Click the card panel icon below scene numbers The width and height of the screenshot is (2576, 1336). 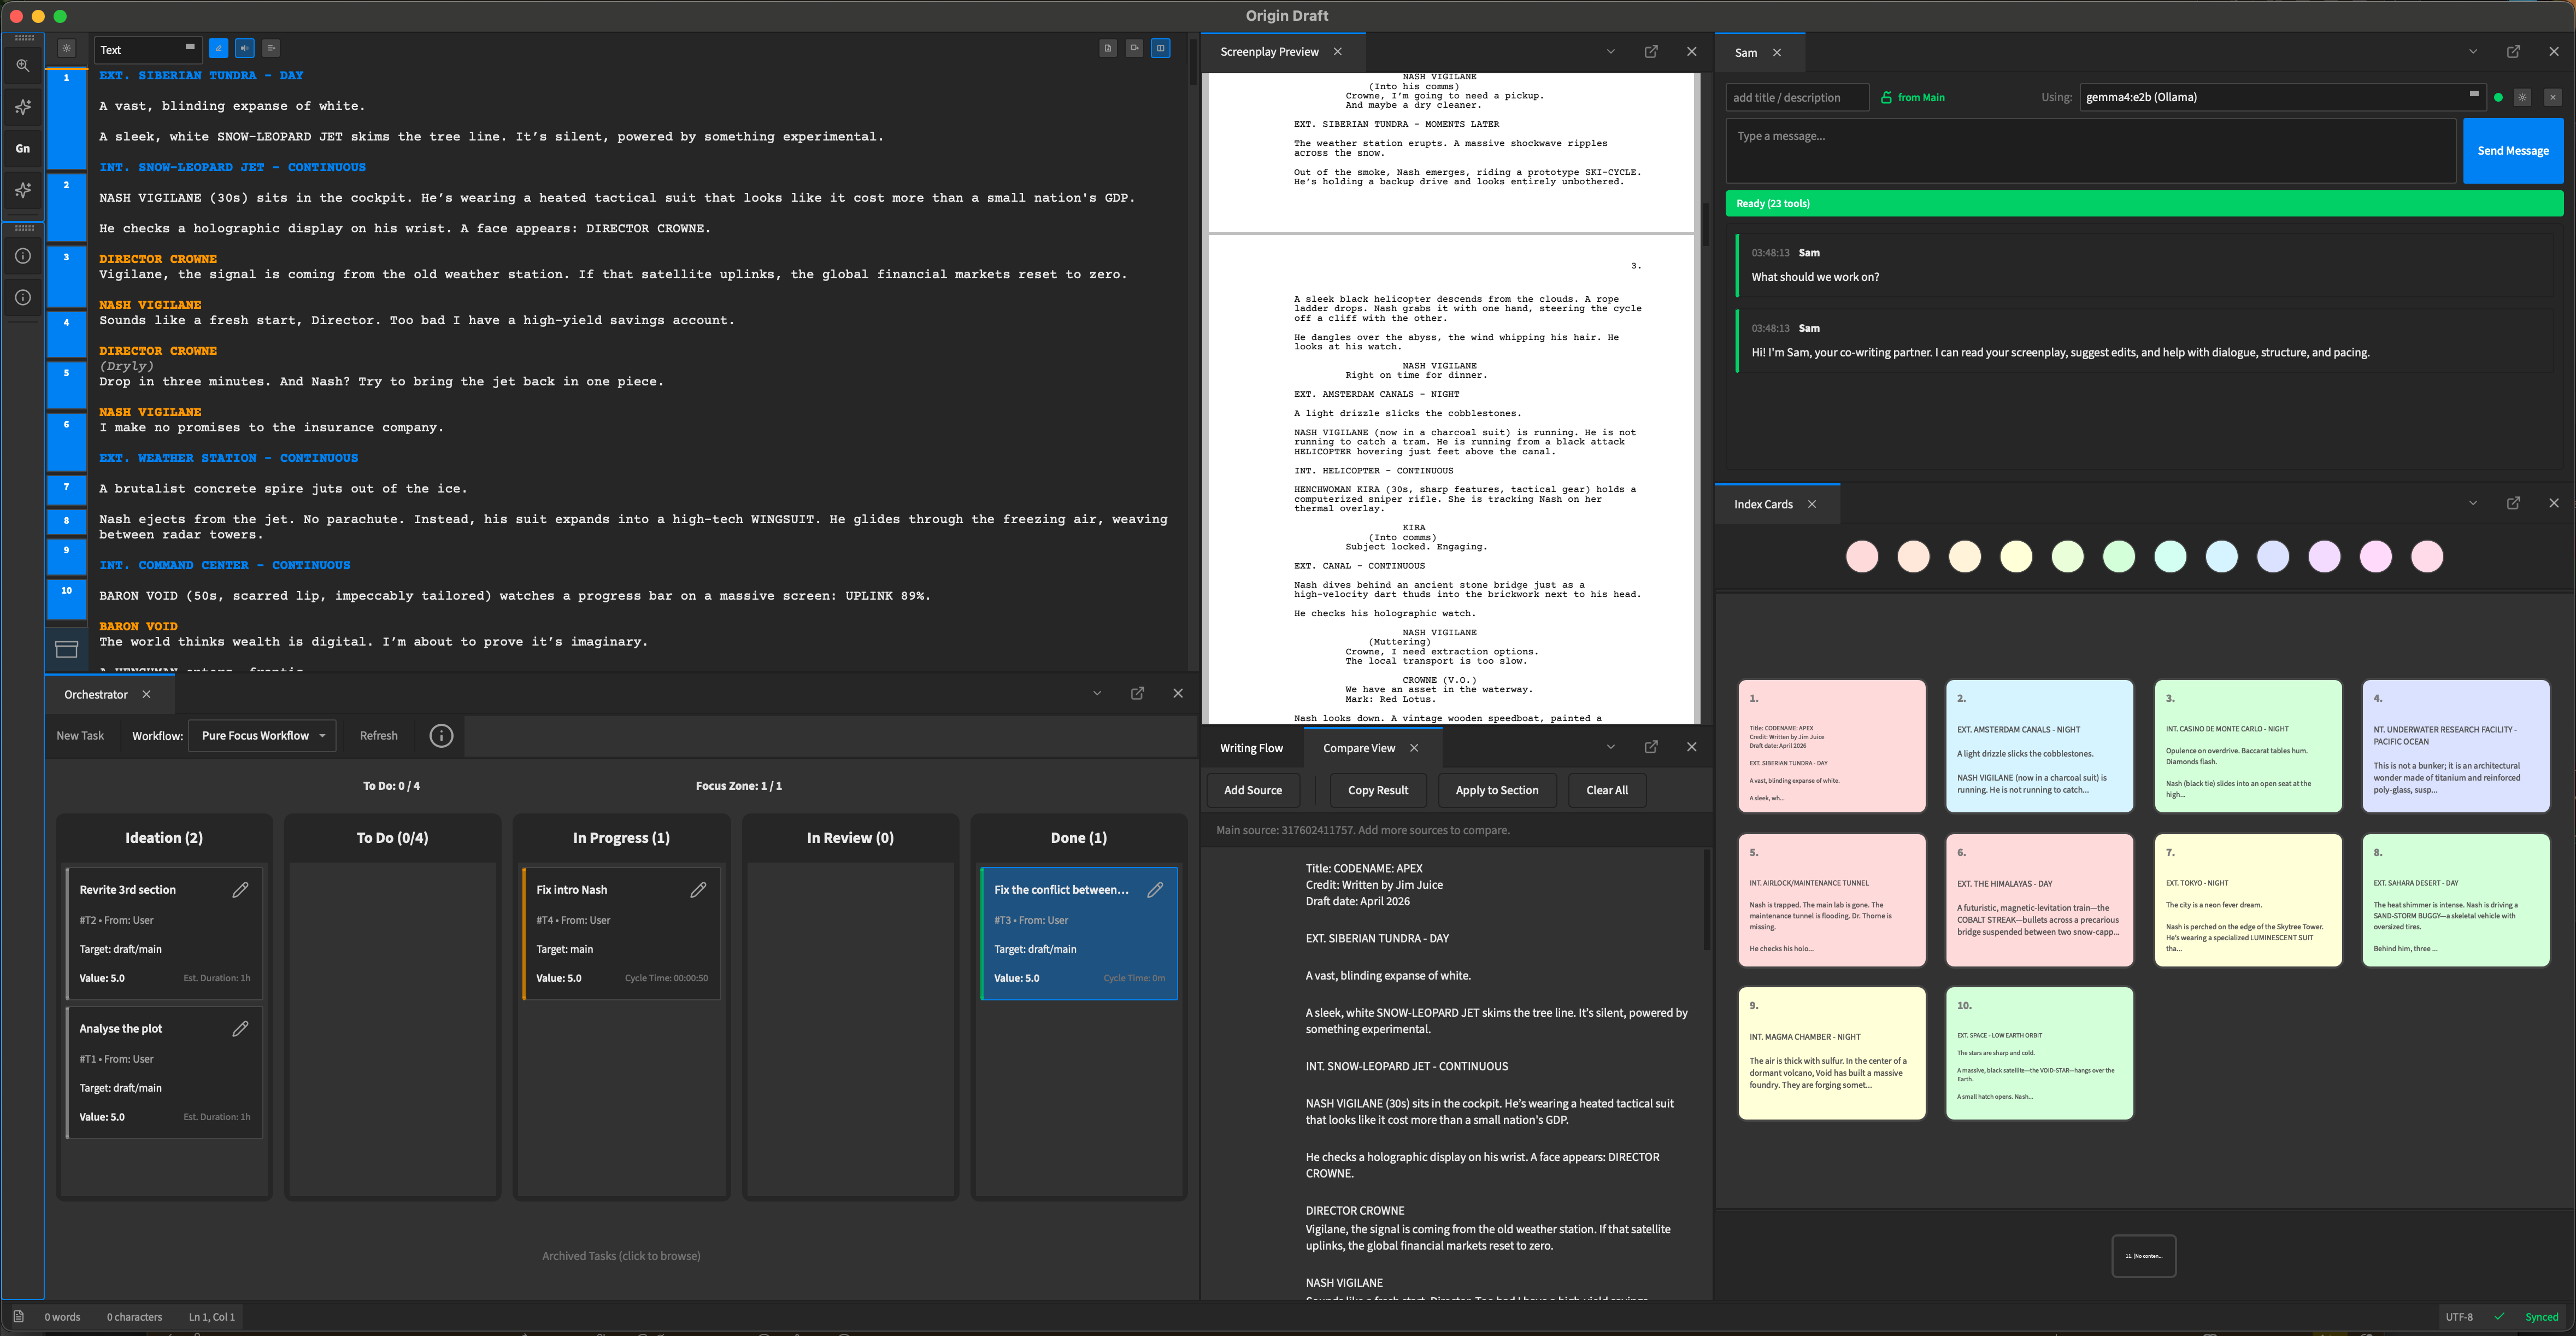pyautogui.click(x=67, y=650)
